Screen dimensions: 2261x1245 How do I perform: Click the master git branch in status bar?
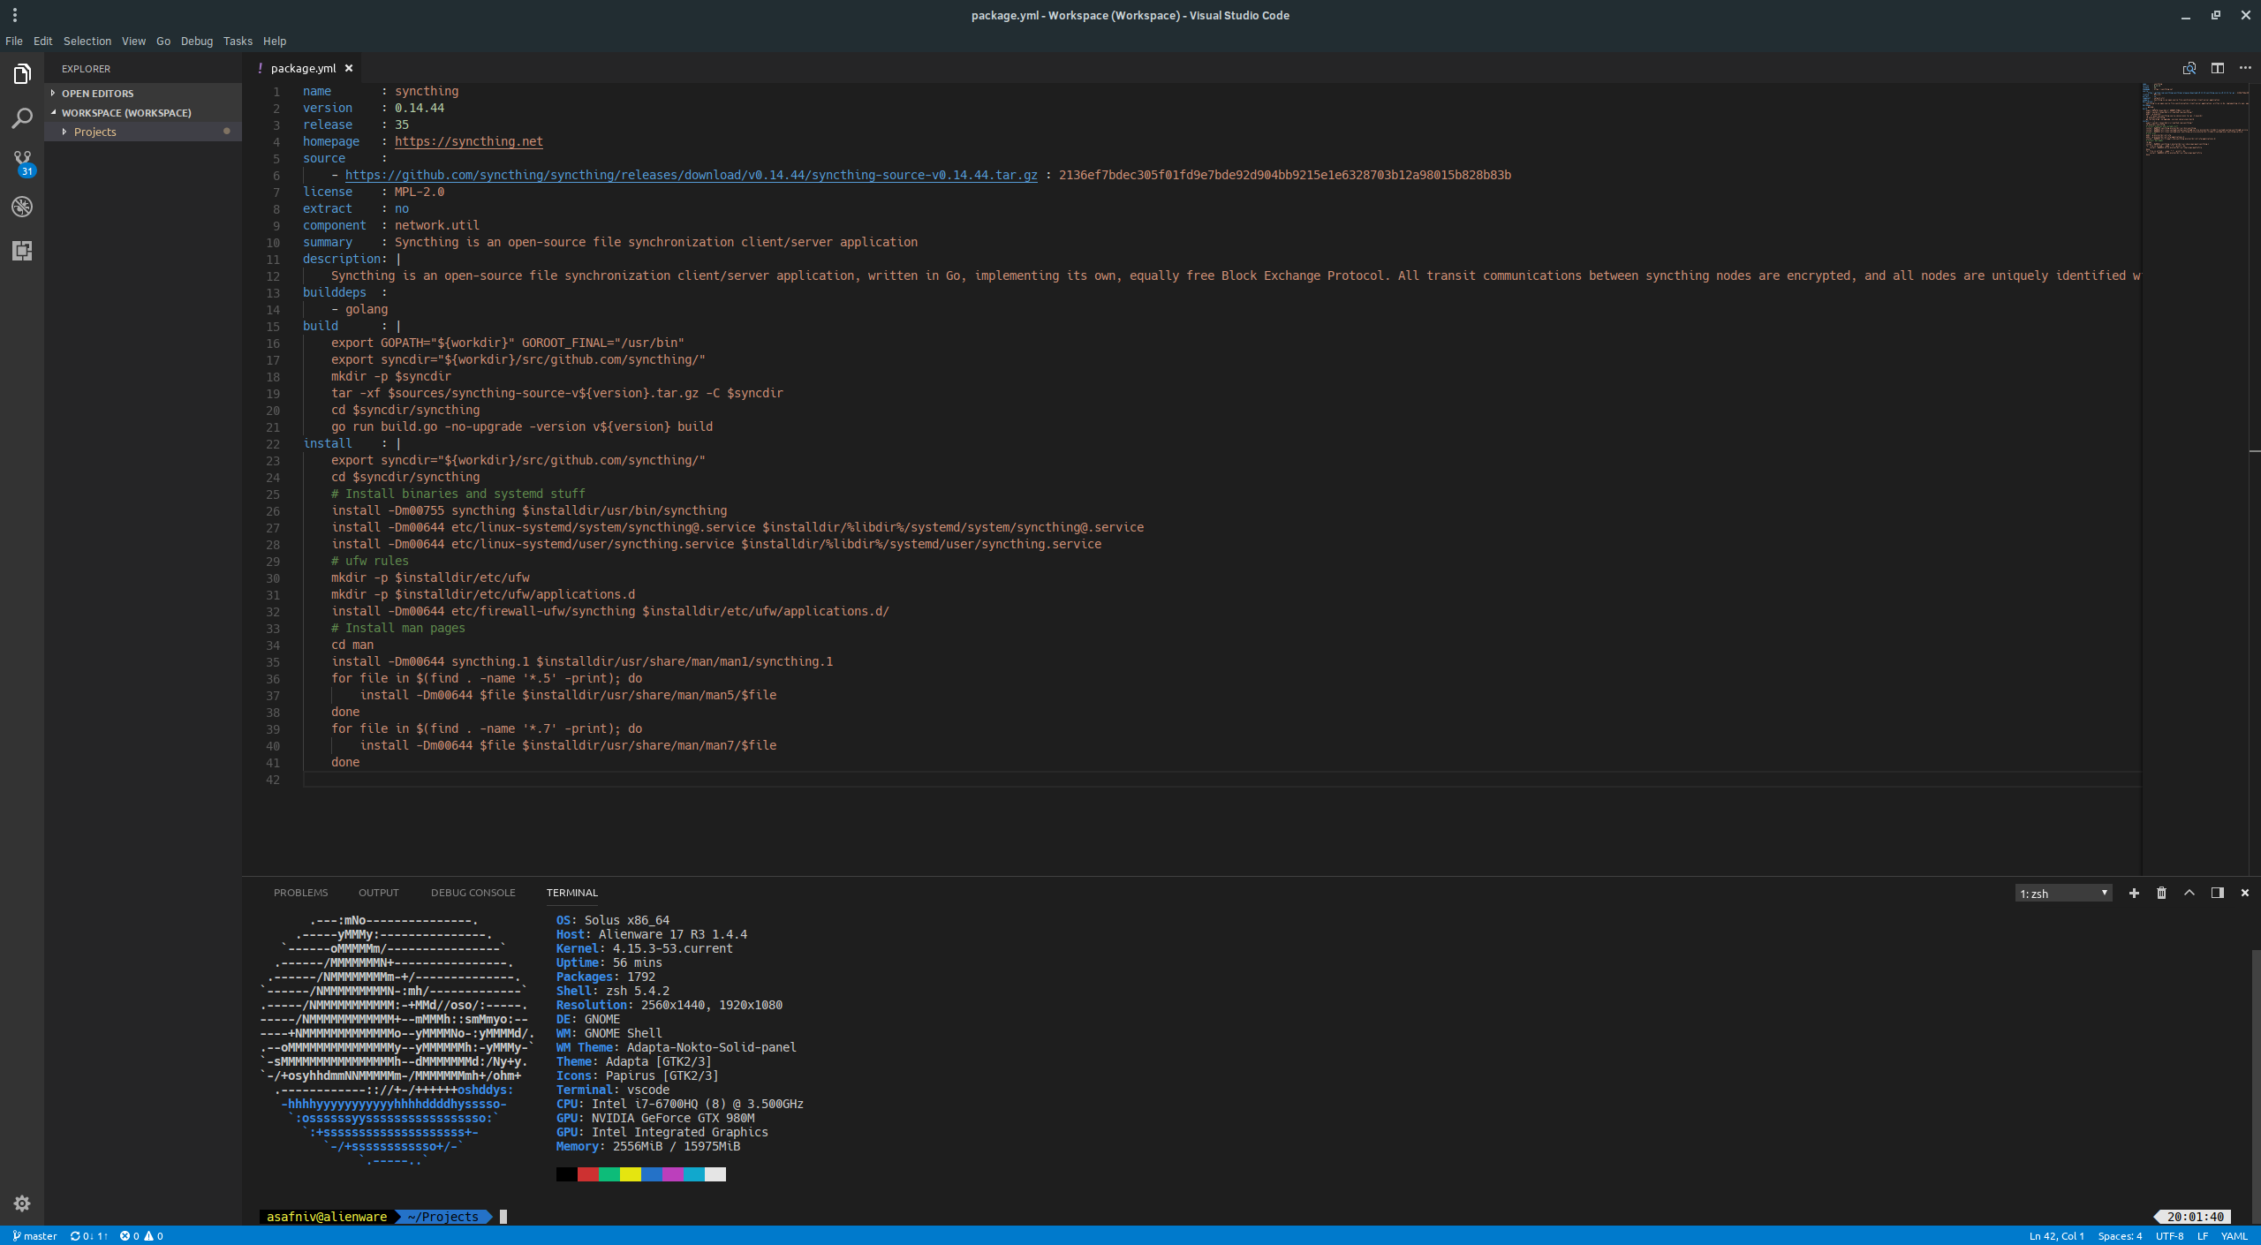point(34,1236)
